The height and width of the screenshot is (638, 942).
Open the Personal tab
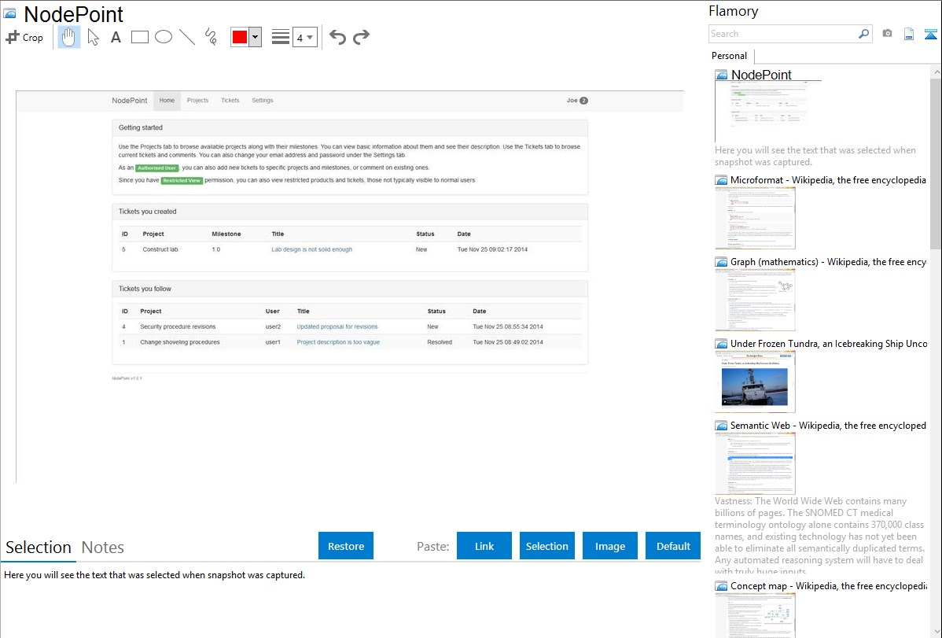[729, 56]
